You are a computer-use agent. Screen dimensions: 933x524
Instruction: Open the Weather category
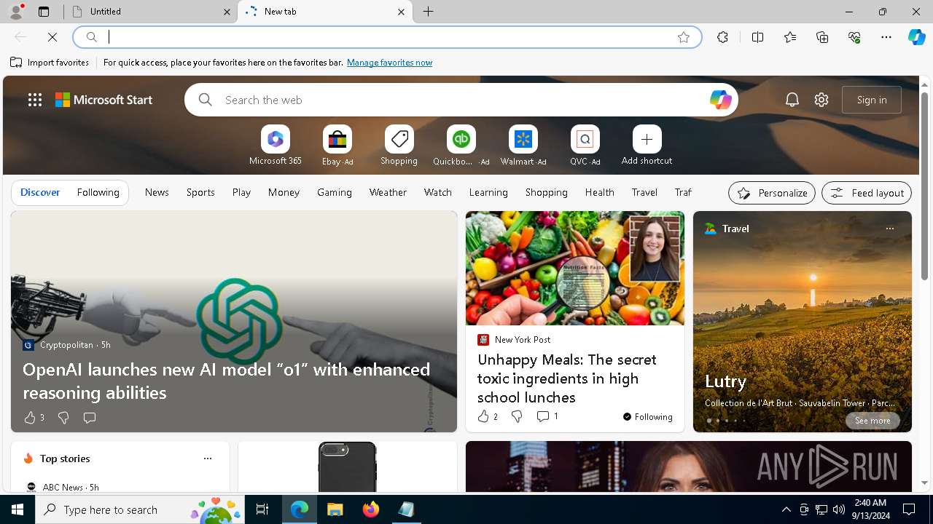coord(388,192)
